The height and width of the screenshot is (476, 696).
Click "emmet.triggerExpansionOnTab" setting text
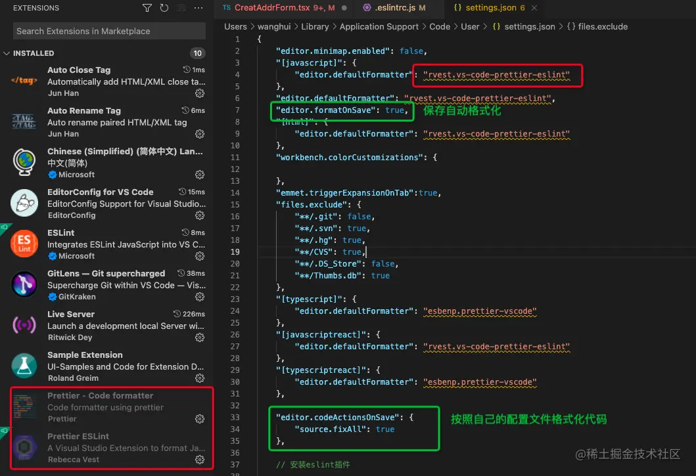(x=345, y=193)
